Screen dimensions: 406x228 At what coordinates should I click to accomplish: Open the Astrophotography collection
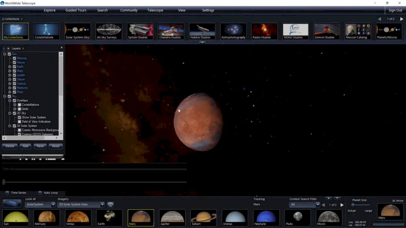coord(233,31)
